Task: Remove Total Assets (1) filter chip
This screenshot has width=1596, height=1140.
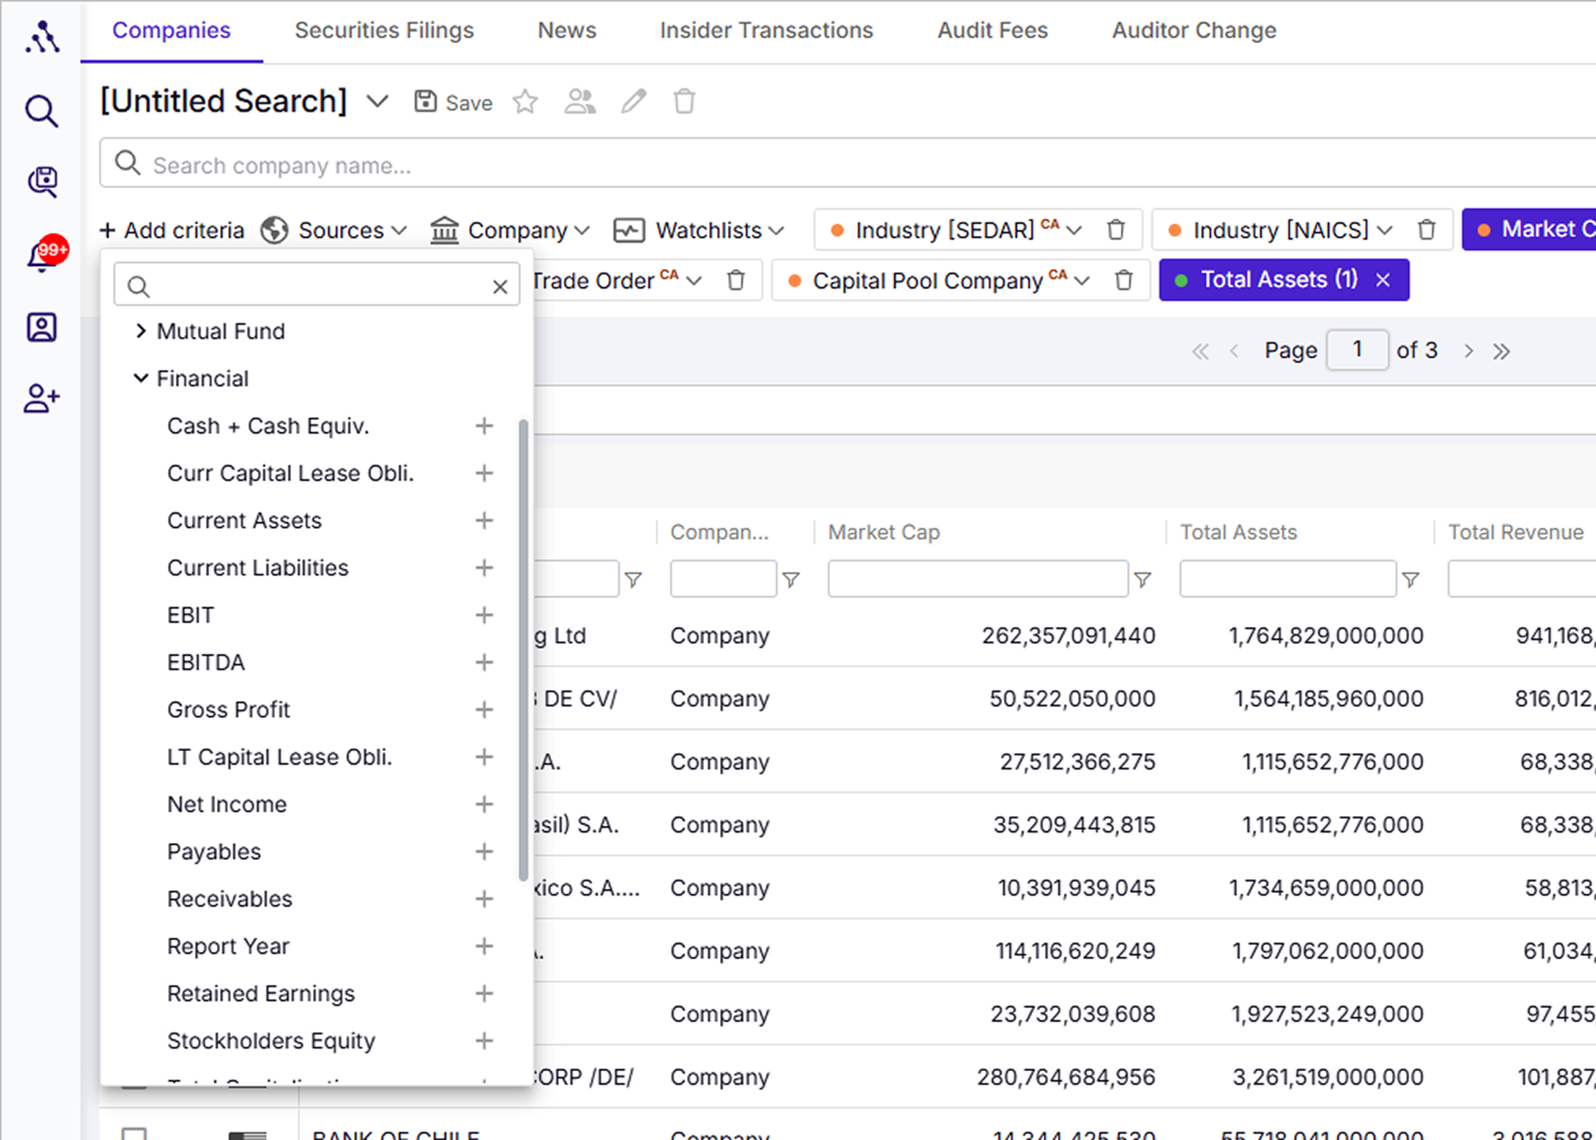Action: 1383,280
